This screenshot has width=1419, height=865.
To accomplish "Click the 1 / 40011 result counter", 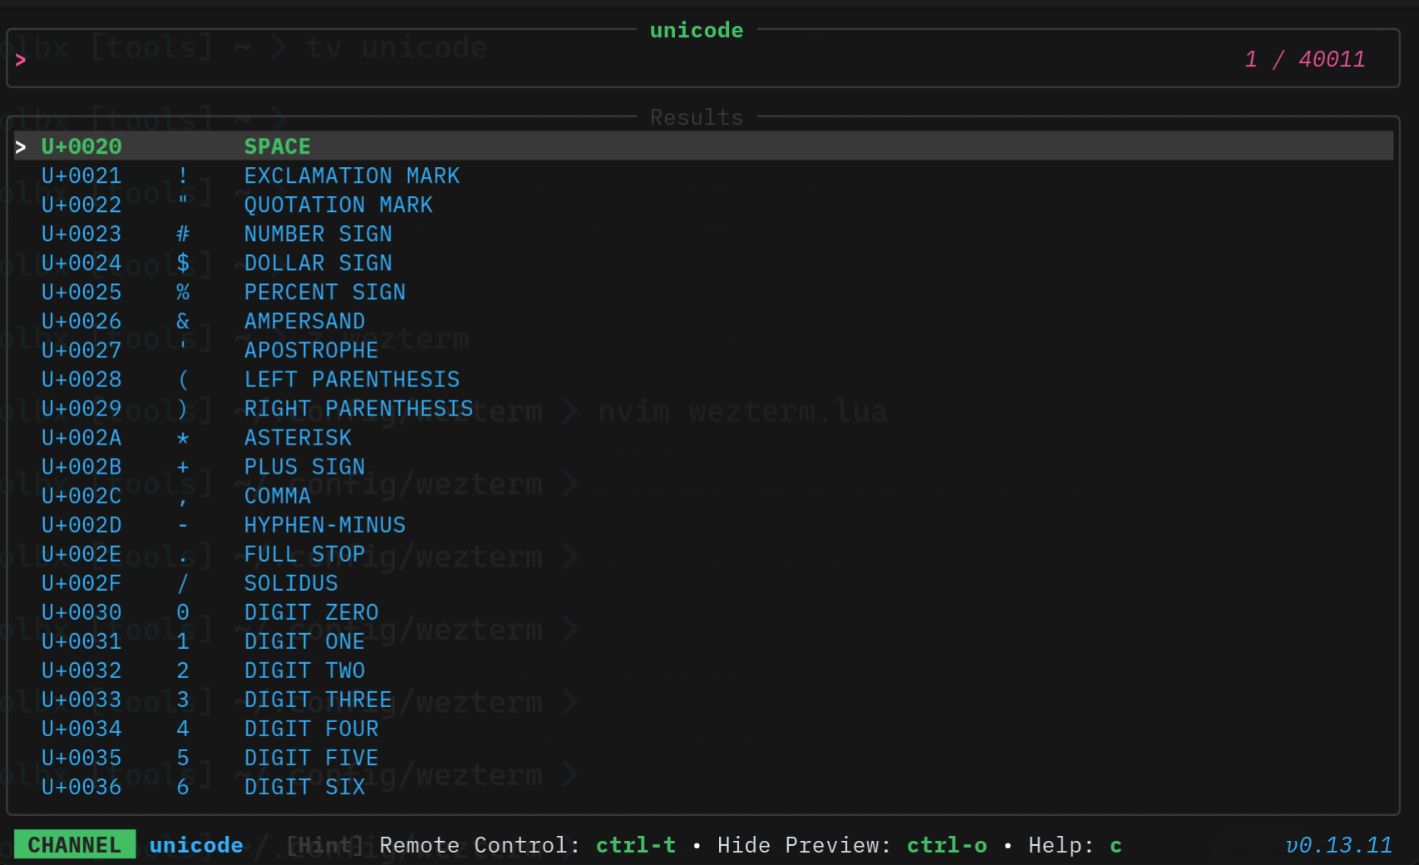I will [1304, 59].
